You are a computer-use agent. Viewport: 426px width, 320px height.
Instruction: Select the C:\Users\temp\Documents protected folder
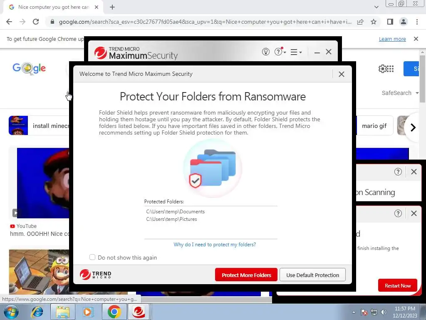[175, 211]
